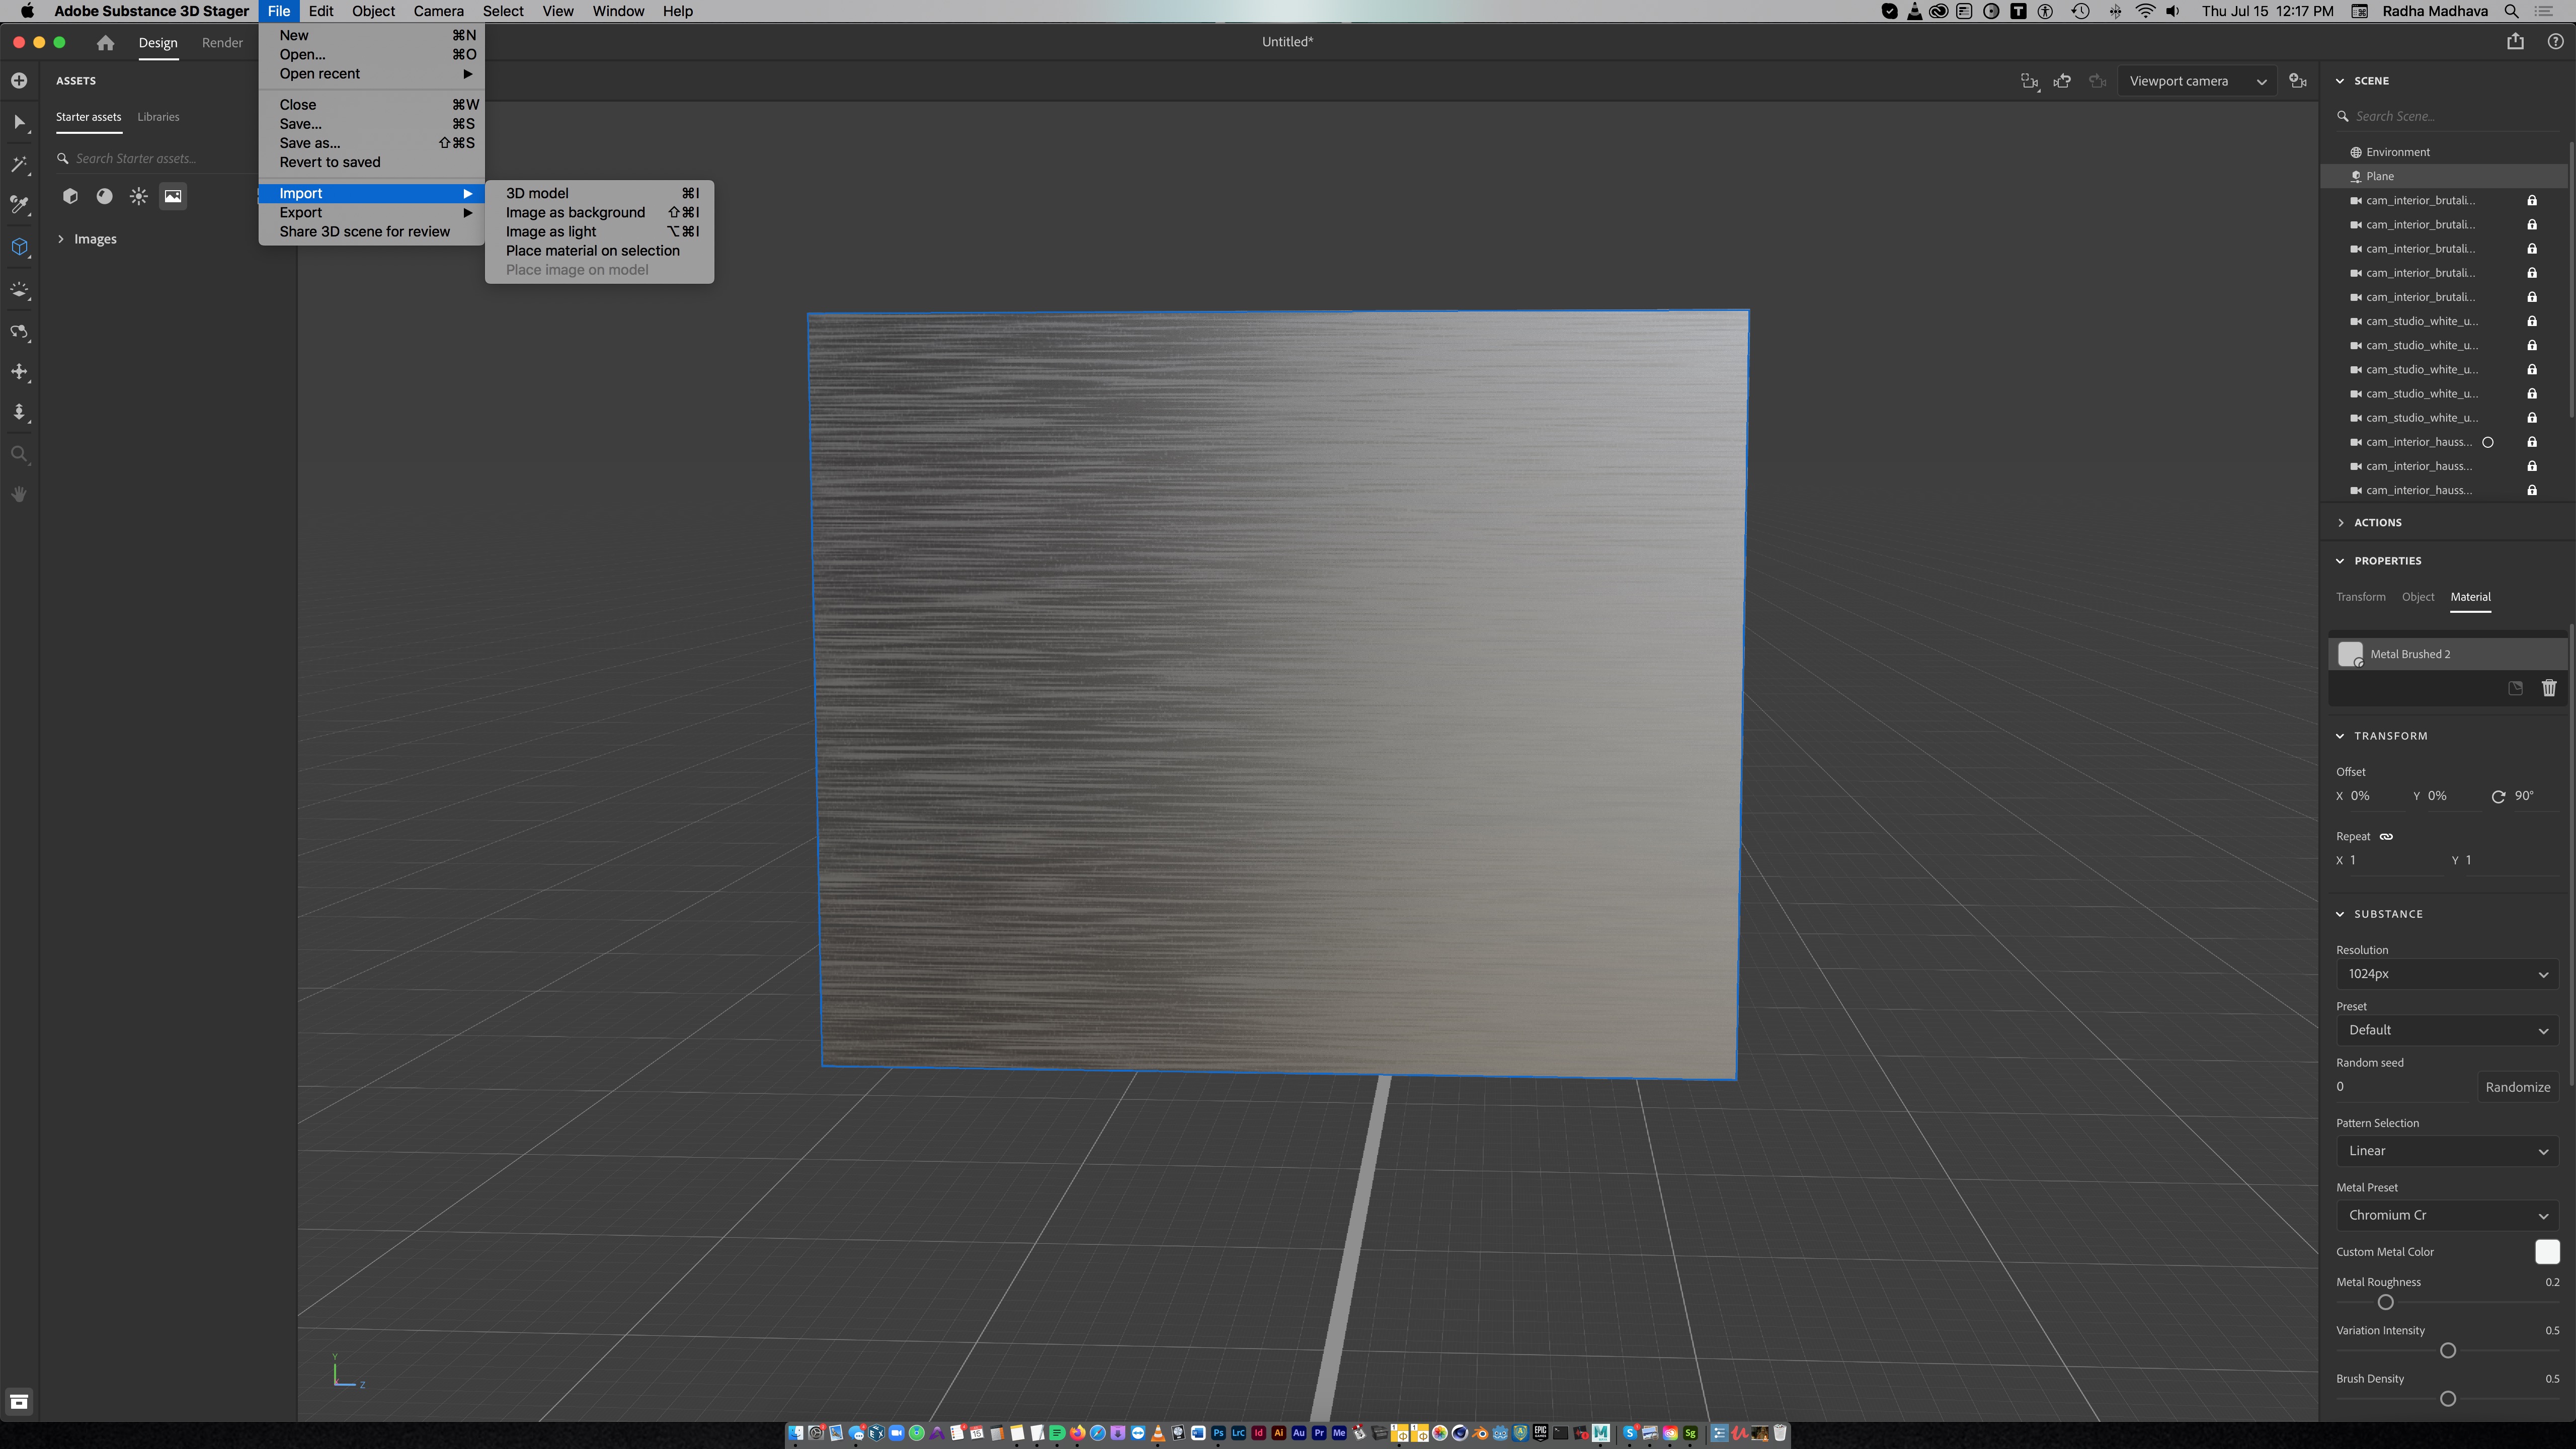Open the Metal Preset dropdown set to Chromium Cr
The width and height of the screenshot is (2576, 1449).
pyautogui.click(x=2446, y=1215)
